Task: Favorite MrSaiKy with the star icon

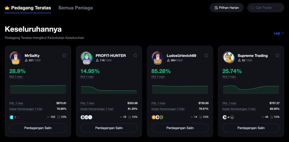Action: (64, 55)
